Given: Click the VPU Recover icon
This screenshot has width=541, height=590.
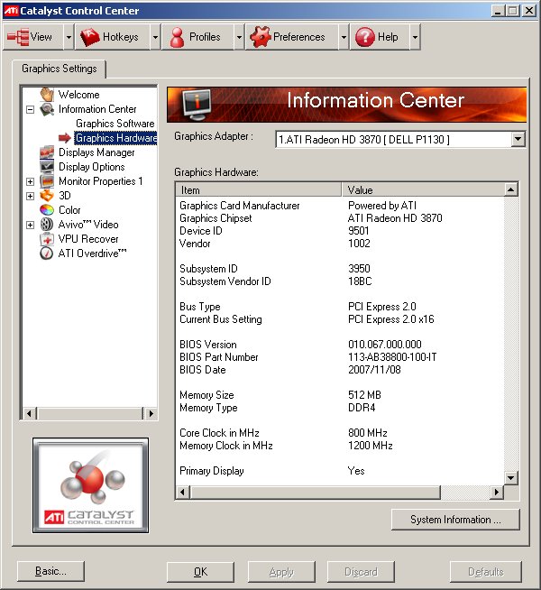Looking at the screenshot, I should [x=47, y=239].
